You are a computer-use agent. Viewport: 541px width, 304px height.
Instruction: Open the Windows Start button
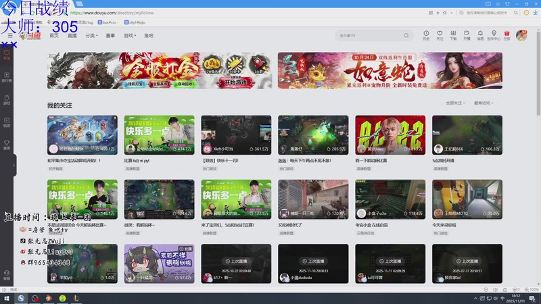click(6, 298)
